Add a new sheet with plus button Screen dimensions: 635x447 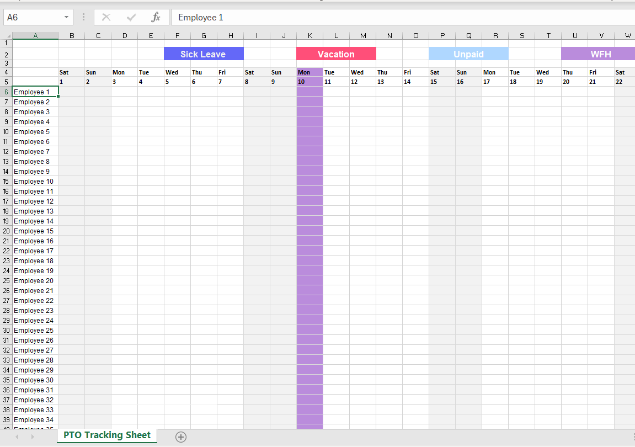tap(180, 437)
